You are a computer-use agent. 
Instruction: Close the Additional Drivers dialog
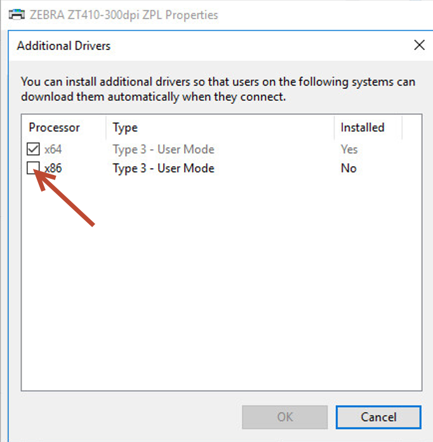tap(418, 45)
